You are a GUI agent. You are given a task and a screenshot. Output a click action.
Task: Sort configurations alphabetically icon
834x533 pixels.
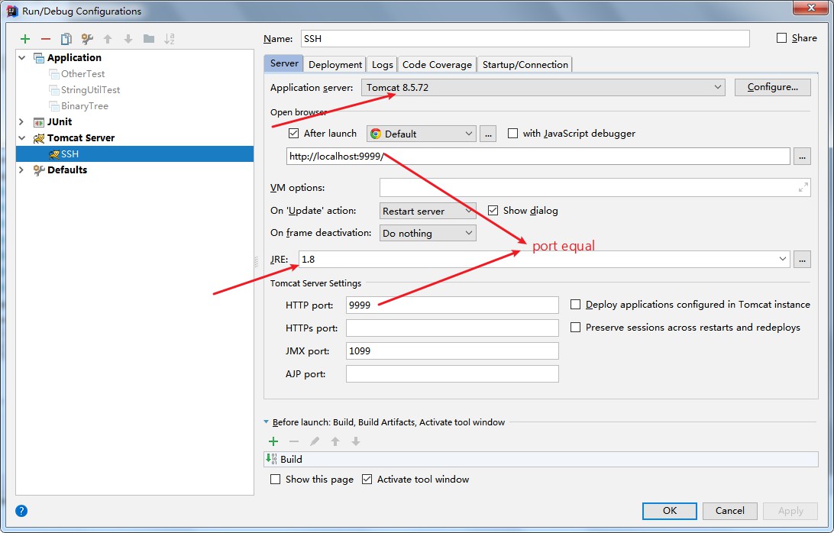[x=169, y=39]
